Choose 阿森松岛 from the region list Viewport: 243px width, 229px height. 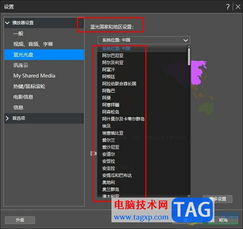142,112
